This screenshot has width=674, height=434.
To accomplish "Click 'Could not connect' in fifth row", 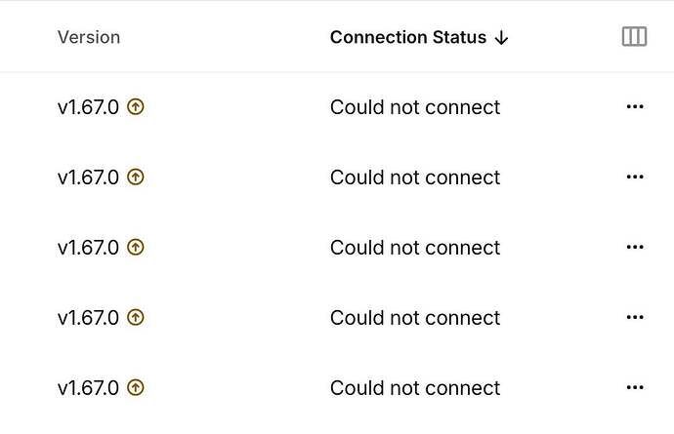I will (415, 388).
